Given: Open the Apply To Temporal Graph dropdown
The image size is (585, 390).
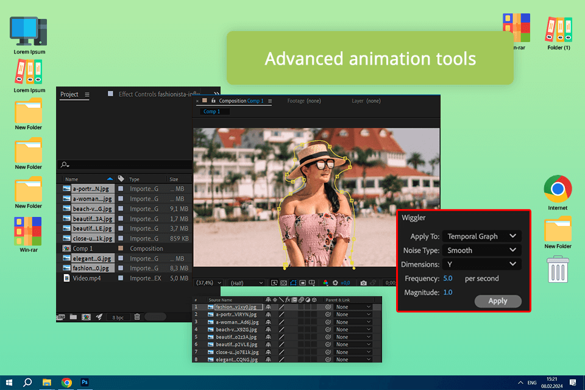Looking at the screenshot, I should 481,236.
